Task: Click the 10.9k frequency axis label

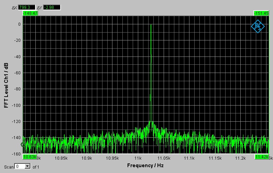Action: 87,158
